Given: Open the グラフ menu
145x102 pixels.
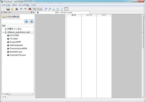Looking at the screenshot, I should point(14,5).
